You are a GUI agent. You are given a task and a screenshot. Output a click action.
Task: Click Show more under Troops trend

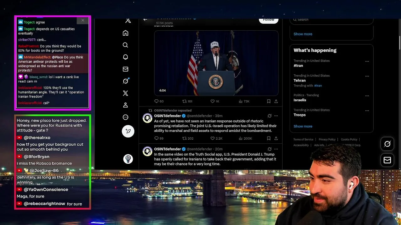point(303,126)
